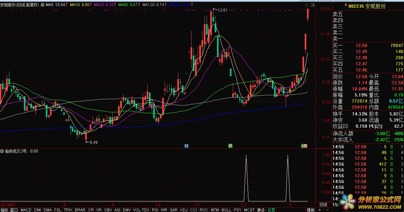Screen dimensions: 404x212
Task: Click the 模板 template button
Action: point(310,210)
